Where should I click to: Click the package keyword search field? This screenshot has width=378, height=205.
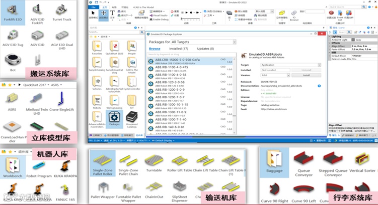pos(191,55)
